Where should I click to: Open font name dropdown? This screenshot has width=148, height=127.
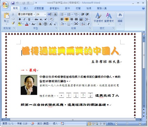click(34, 14)
